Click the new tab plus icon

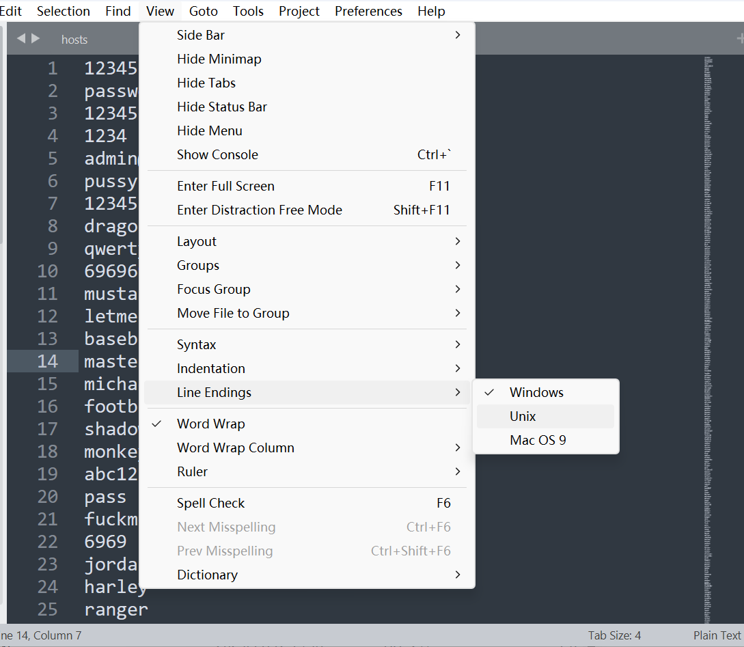coord(740,38)
